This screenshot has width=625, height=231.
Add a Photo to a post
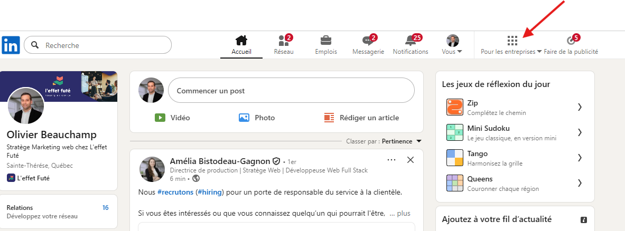[257, 118]
